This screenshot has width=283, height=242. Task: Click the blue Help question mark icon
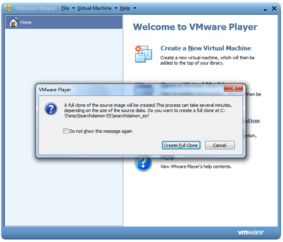[x=143, y=163]
